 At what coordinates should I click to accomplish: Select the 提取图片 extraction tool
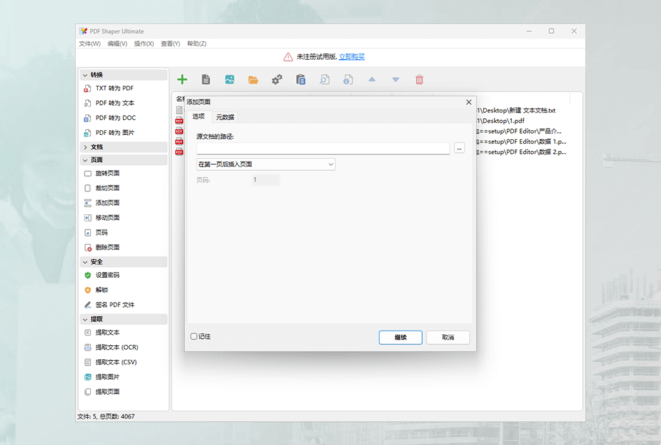click(107, 376)
